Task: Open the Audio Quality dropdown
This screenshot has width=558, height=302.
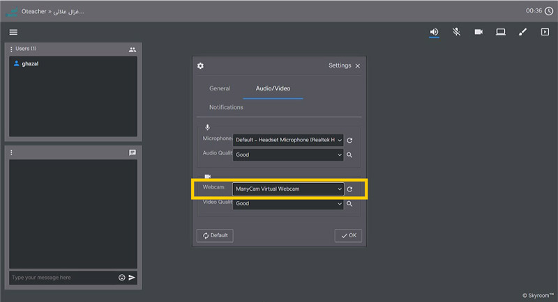Action: [x=288, y=154]
